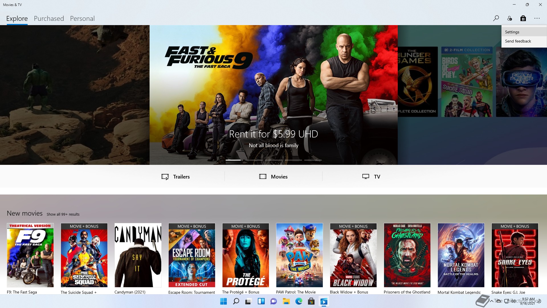547x308 pixels.
Task: Open The Hunger Games Complete Collection poster
Action: point(418,82)
